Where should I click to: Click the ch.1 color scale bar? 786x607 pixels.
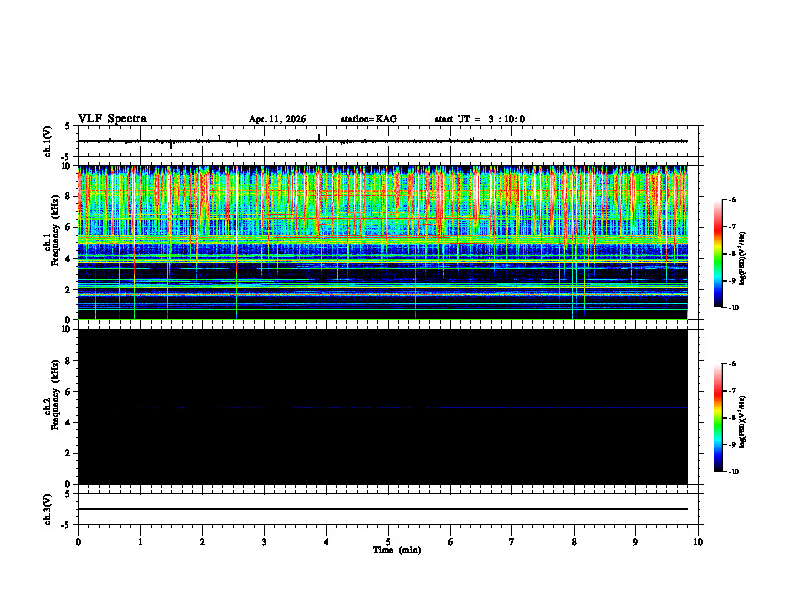coord(718,254)
